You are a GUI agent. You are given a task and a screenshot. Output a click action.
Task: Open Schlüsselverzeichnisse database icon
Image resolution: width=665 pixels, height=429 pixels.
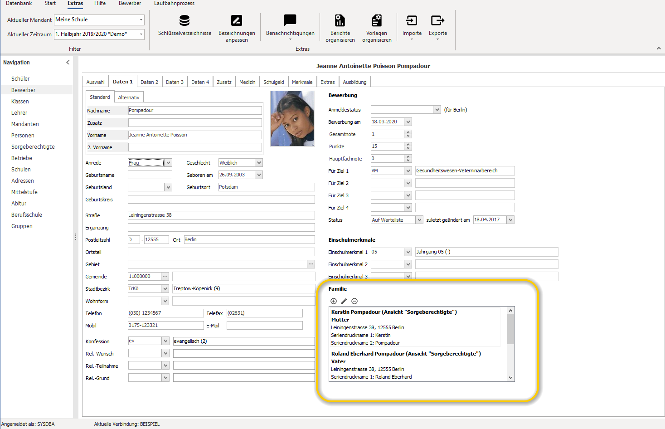[x=184, y=20]
